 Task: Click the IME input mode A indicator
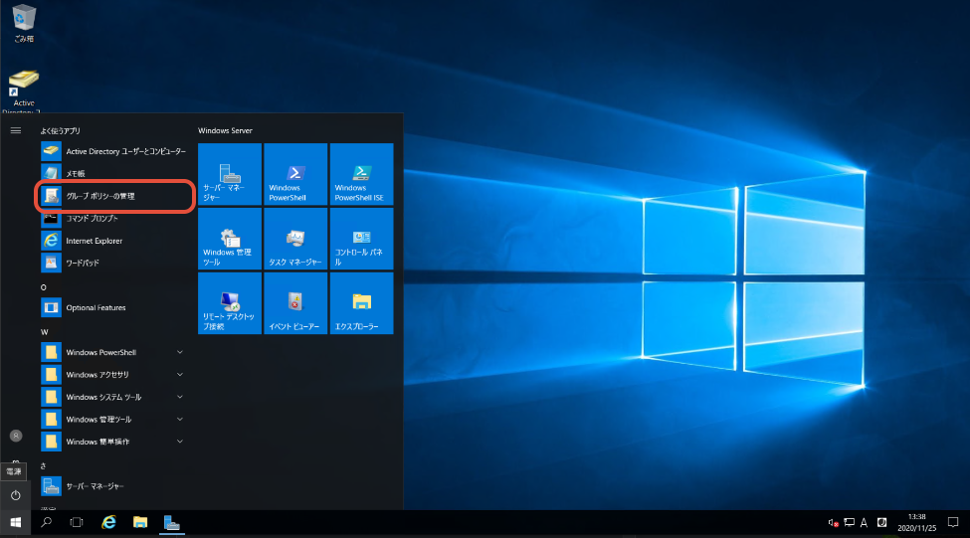point(865,523)
